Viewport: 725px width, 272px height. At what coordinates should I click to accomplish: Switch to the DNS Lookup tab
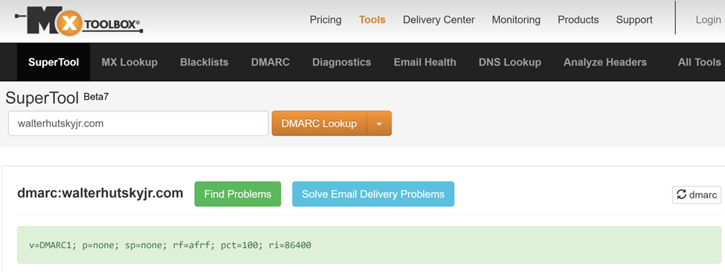(x=510, y=62)
